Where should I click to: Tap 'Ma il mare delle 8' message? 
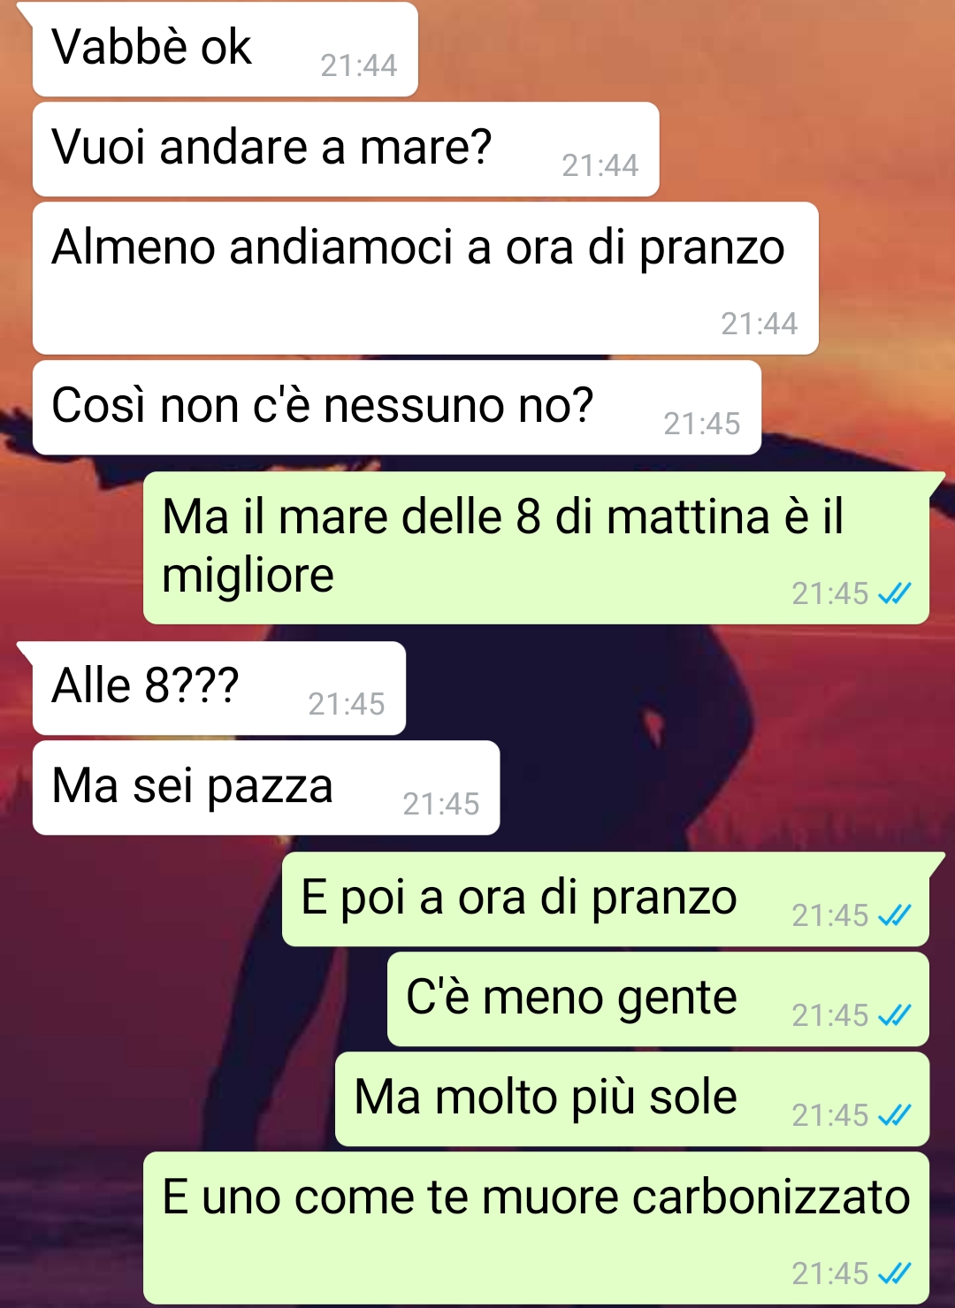pyautogui.click(x=536, y=547)
